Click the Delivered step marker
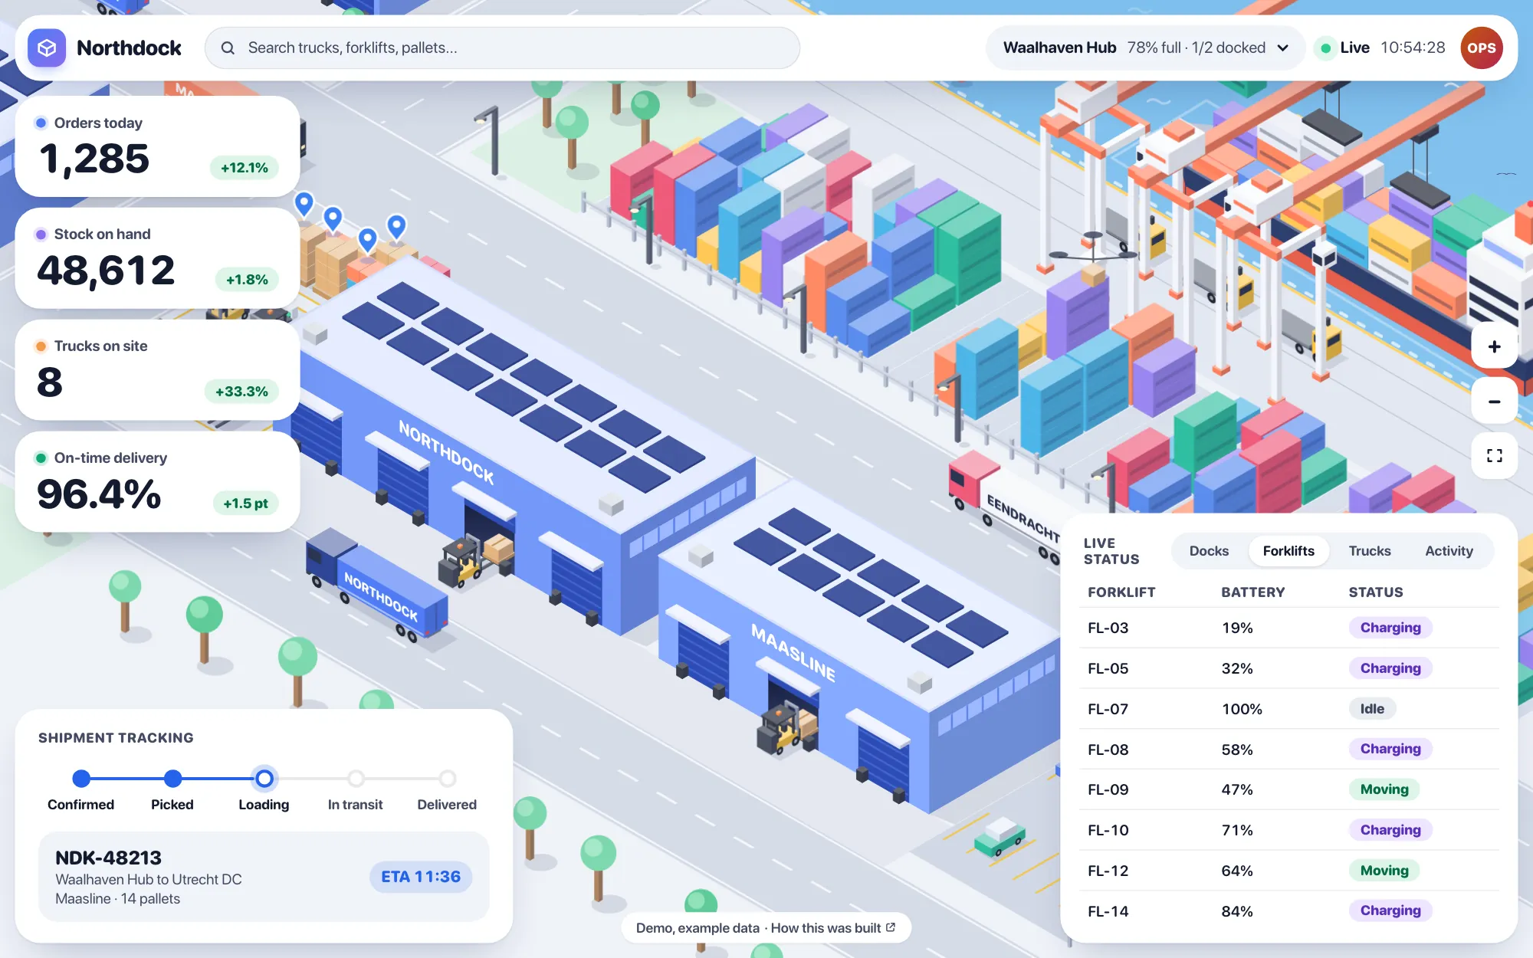1533x958 pixels. tap(447, 779)
